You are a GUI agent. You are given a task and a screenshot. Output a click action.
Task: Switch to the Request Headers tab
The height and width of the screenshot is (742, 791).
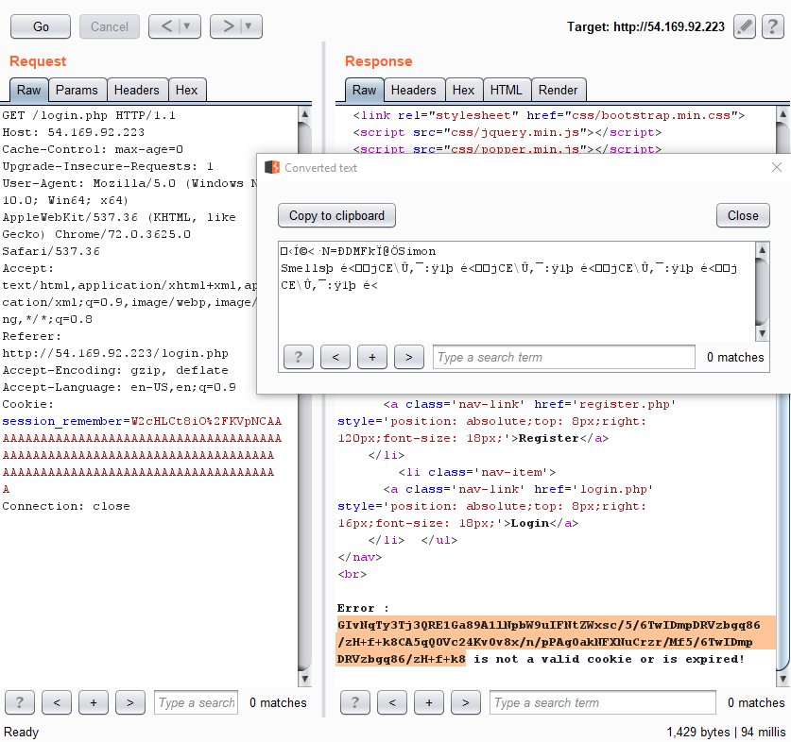(x=137, y=91)
